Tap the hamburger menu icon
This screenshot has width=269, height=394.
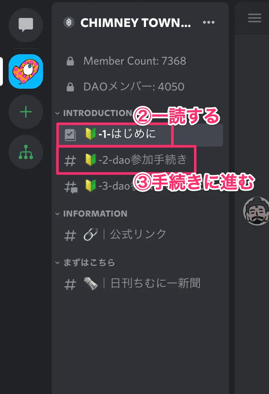point(254,18)
